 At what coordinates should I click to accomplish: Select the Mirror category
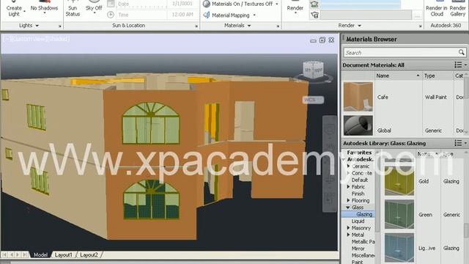point(358,249)
